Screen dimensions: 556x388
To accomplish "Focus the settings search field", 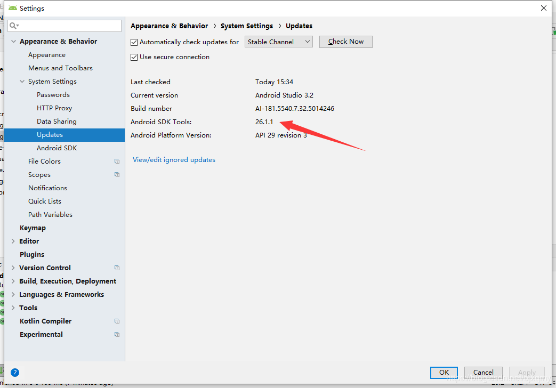I will tap(65, 26).
